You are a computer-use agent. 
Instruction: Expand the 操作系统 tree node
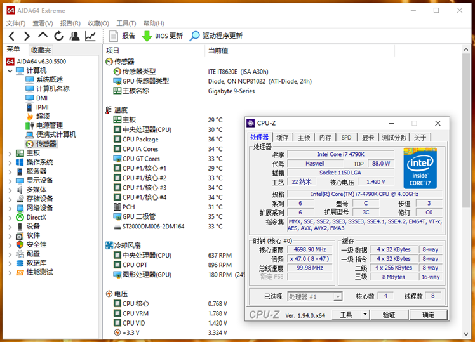[10, 163]
